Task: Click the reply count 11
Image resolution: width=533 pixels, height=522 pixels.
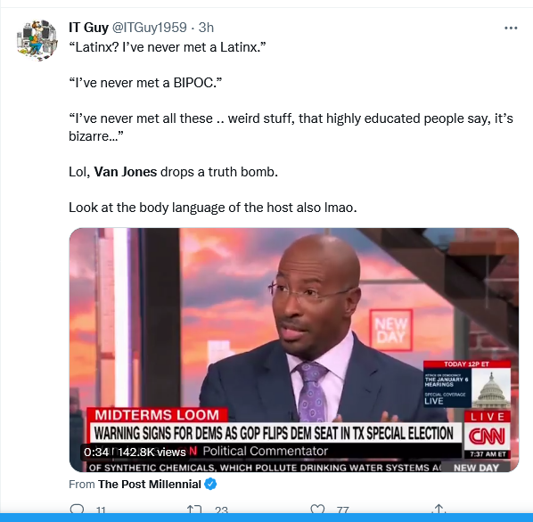Action: pos(101,510)
